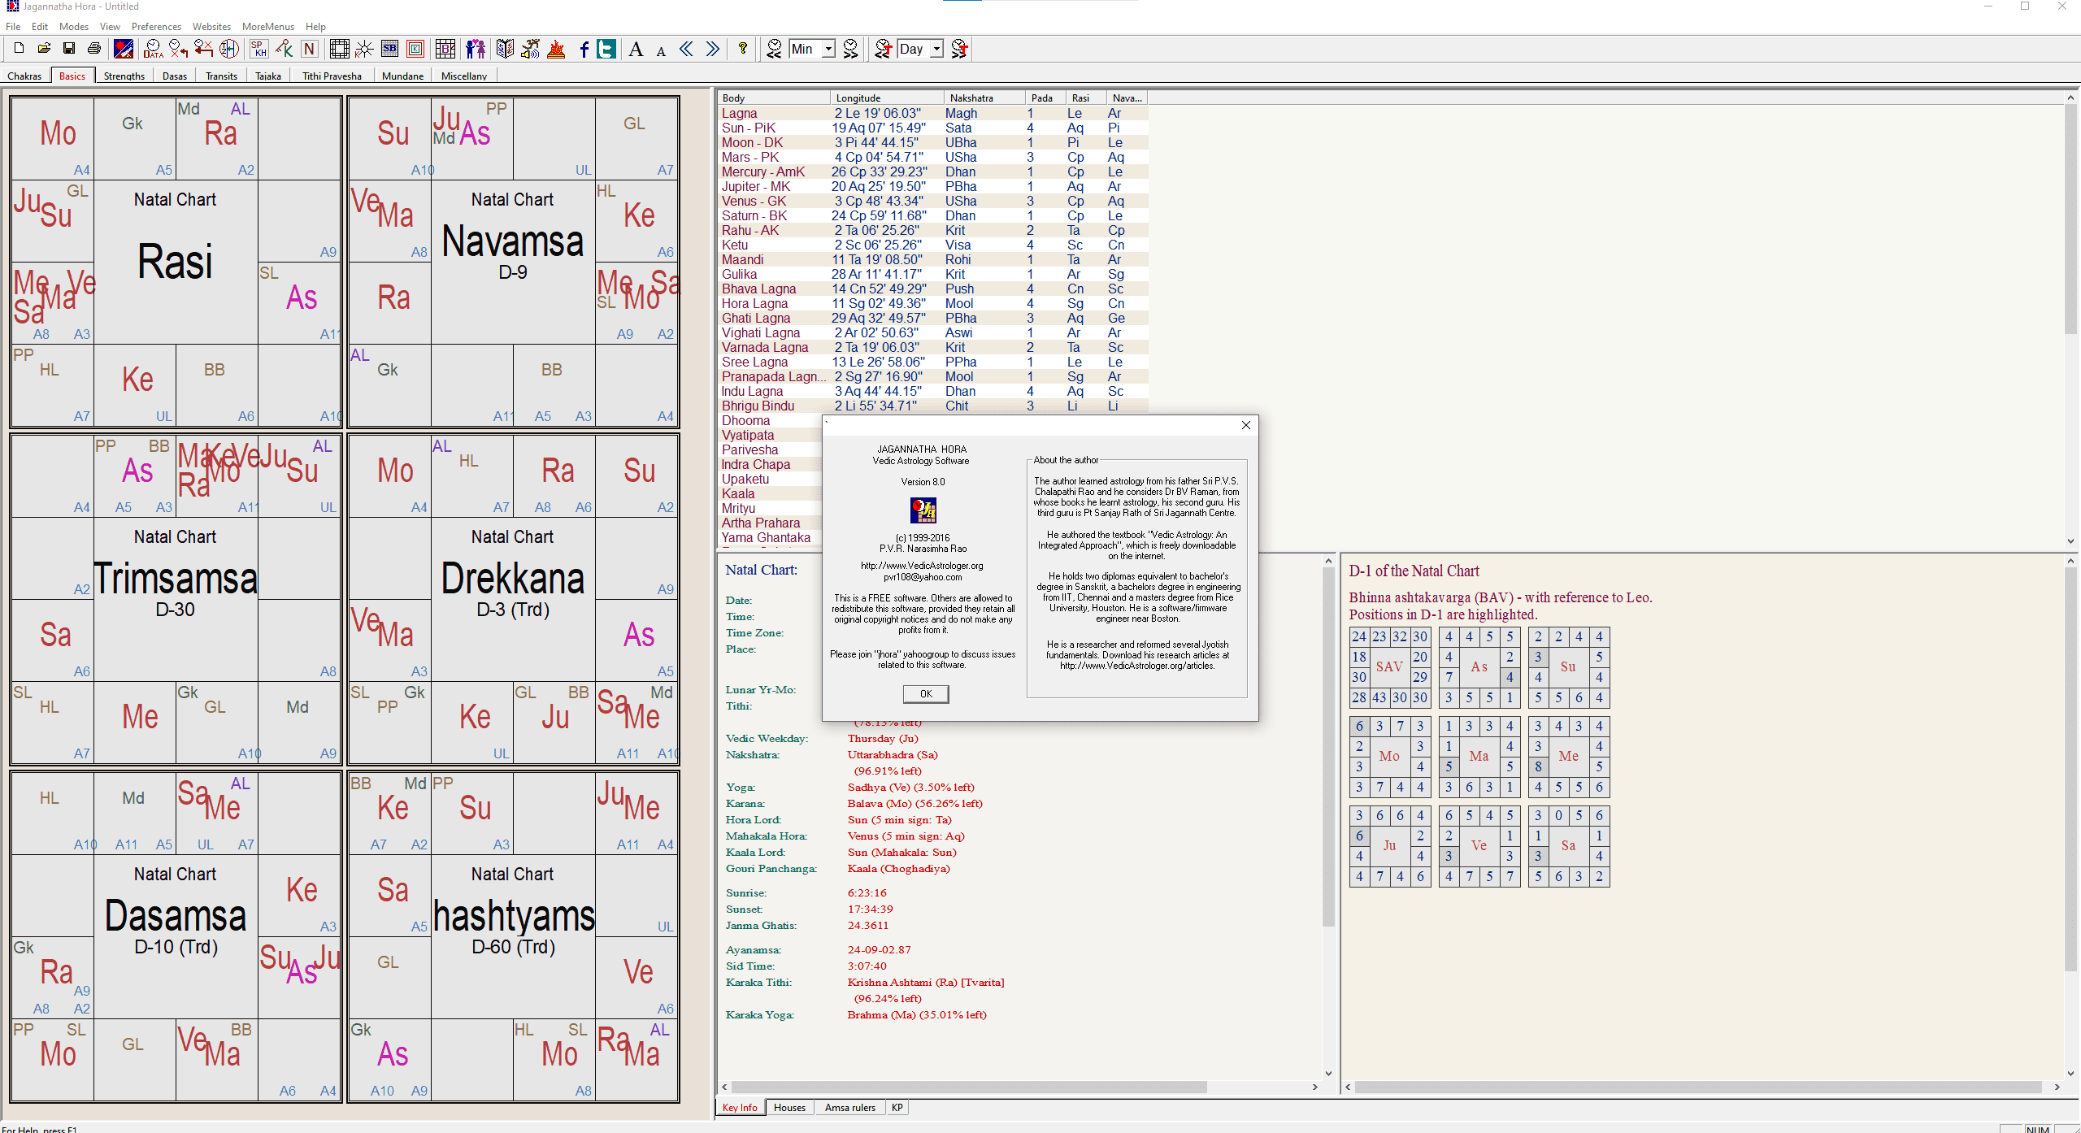The height and width of the screenshot is (1133, 2081).
Task: Click the Twitter icon in toolbar
Action: pyautogui.click(x=606, y=49)
